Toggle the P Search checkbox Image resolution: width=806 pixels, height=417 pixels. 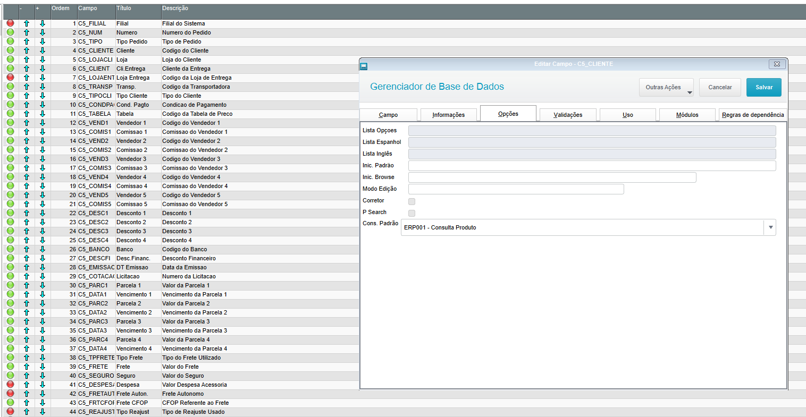tap(412, 213)
